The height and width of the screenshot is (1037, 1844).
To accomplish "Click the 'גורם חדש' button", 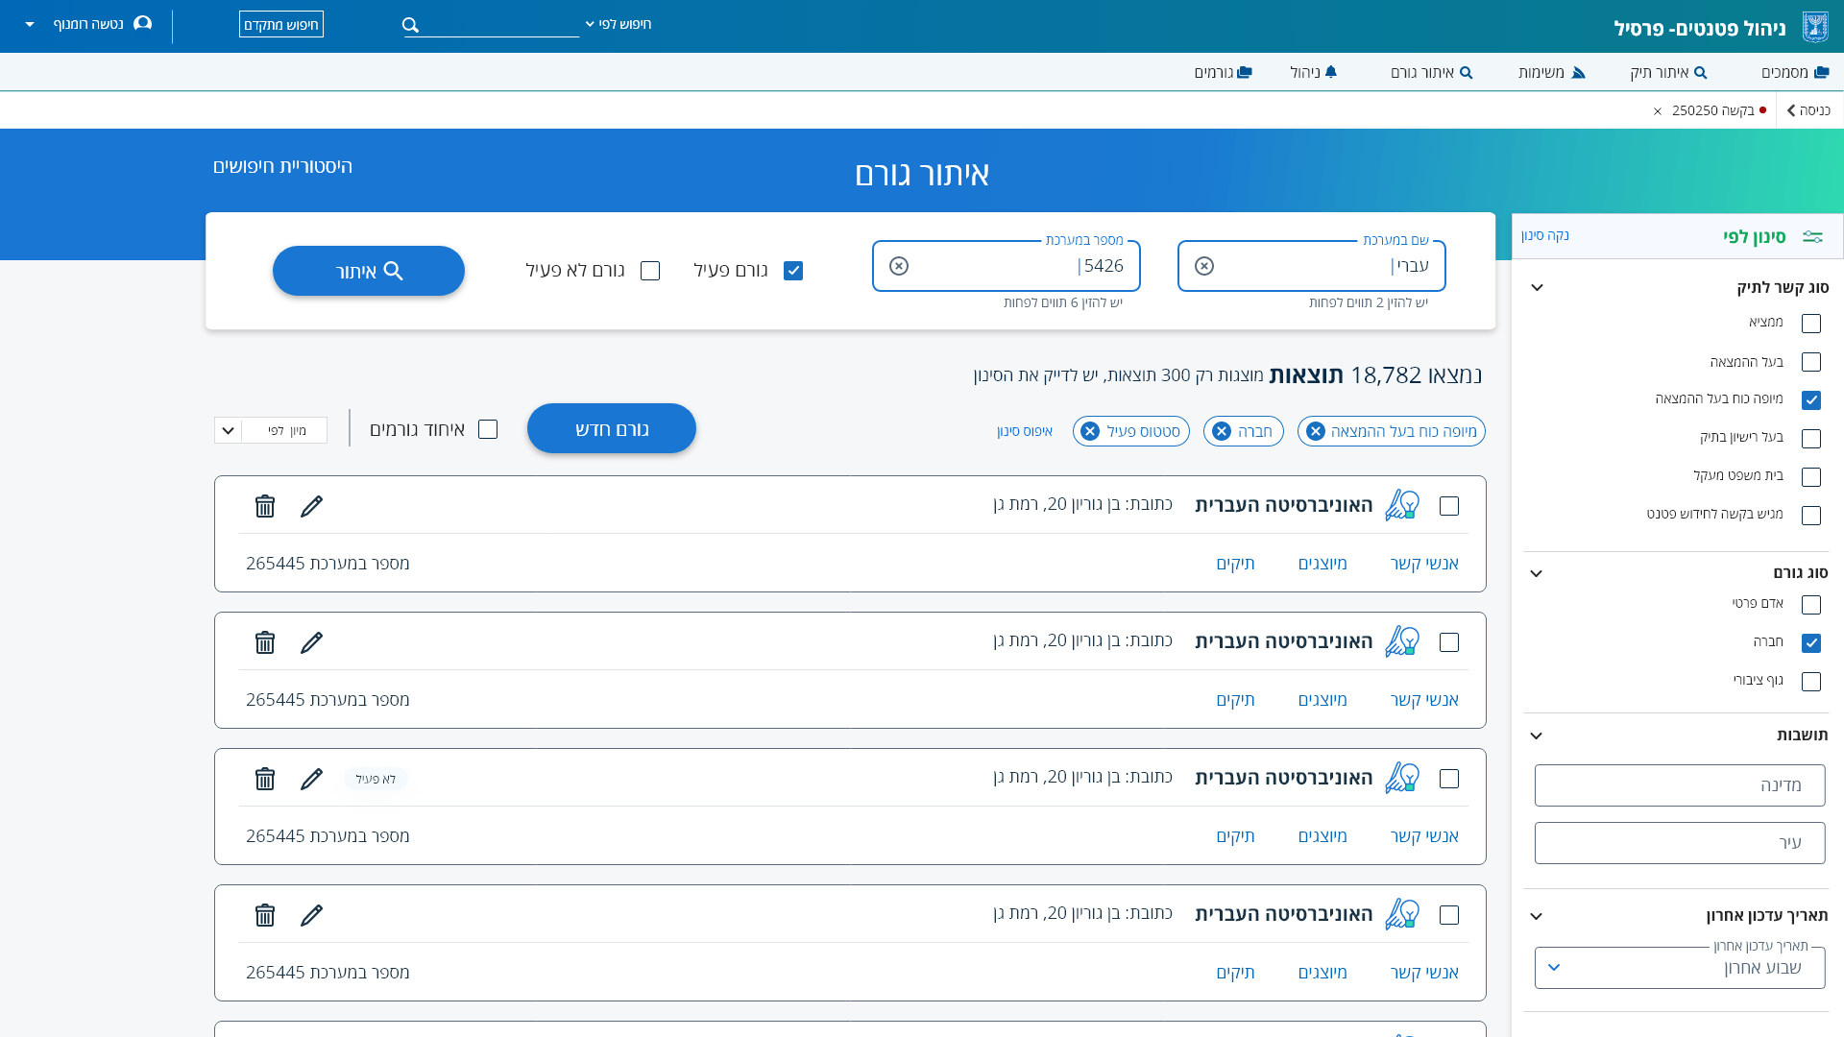I will pyautogui.click(x=612, y=428).
